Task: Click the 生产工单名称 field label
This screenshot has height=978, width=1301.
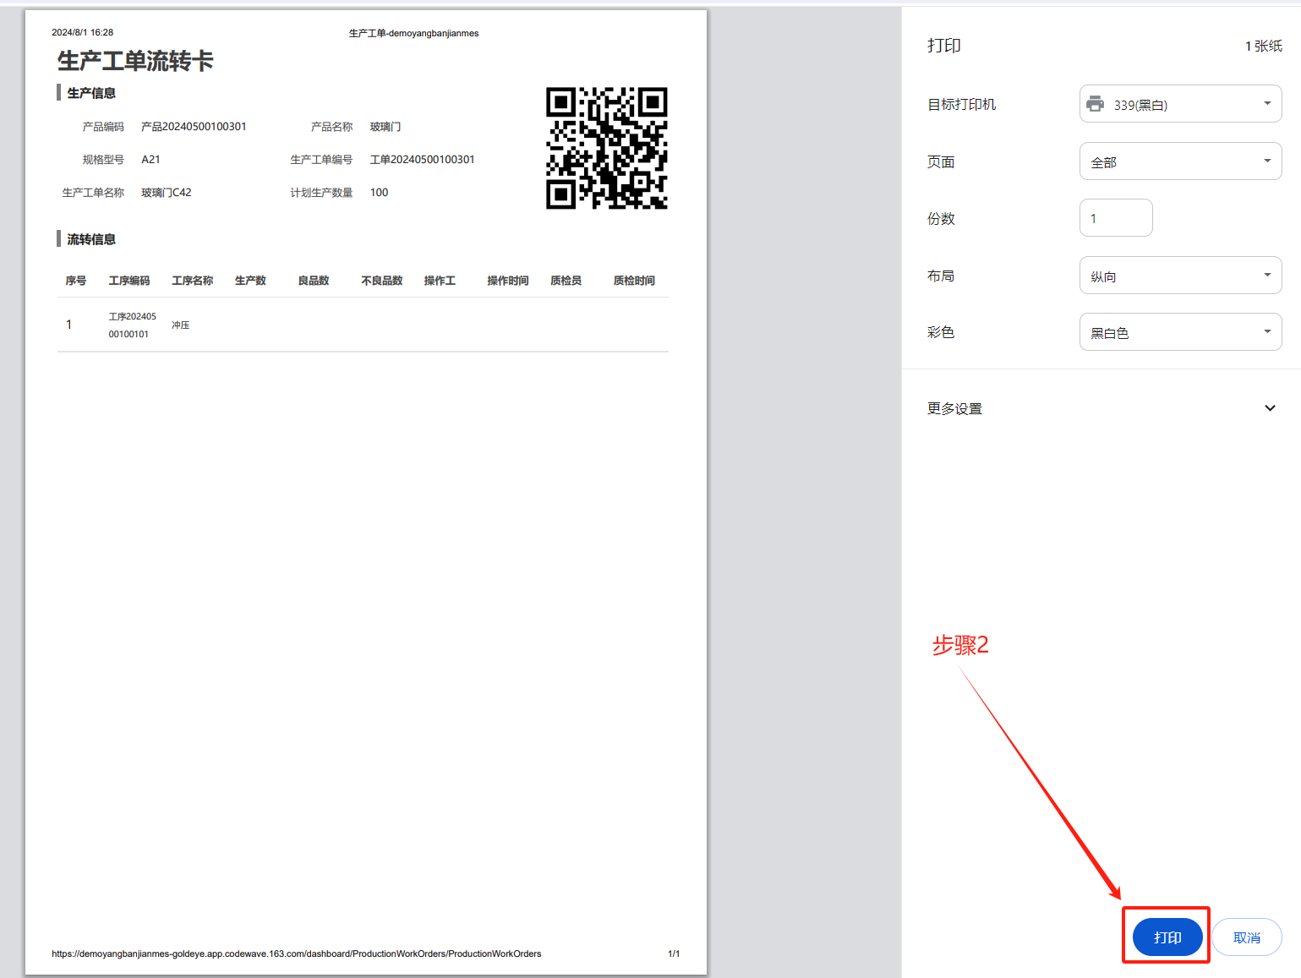Action: click(x=93, y=193)
